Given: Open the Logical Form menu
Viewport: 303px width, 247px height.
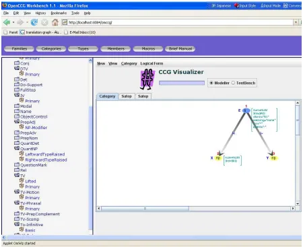Looking at the screenshot, I should (151, 63).
